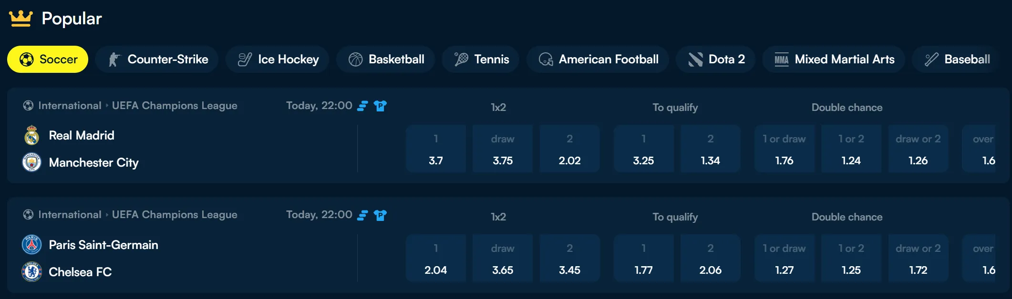Viewport: 1012px width, 299px height.
Task: Toggle the draw 3.75 bet for Real Madrid match
Action: click(x=502, y=149)
